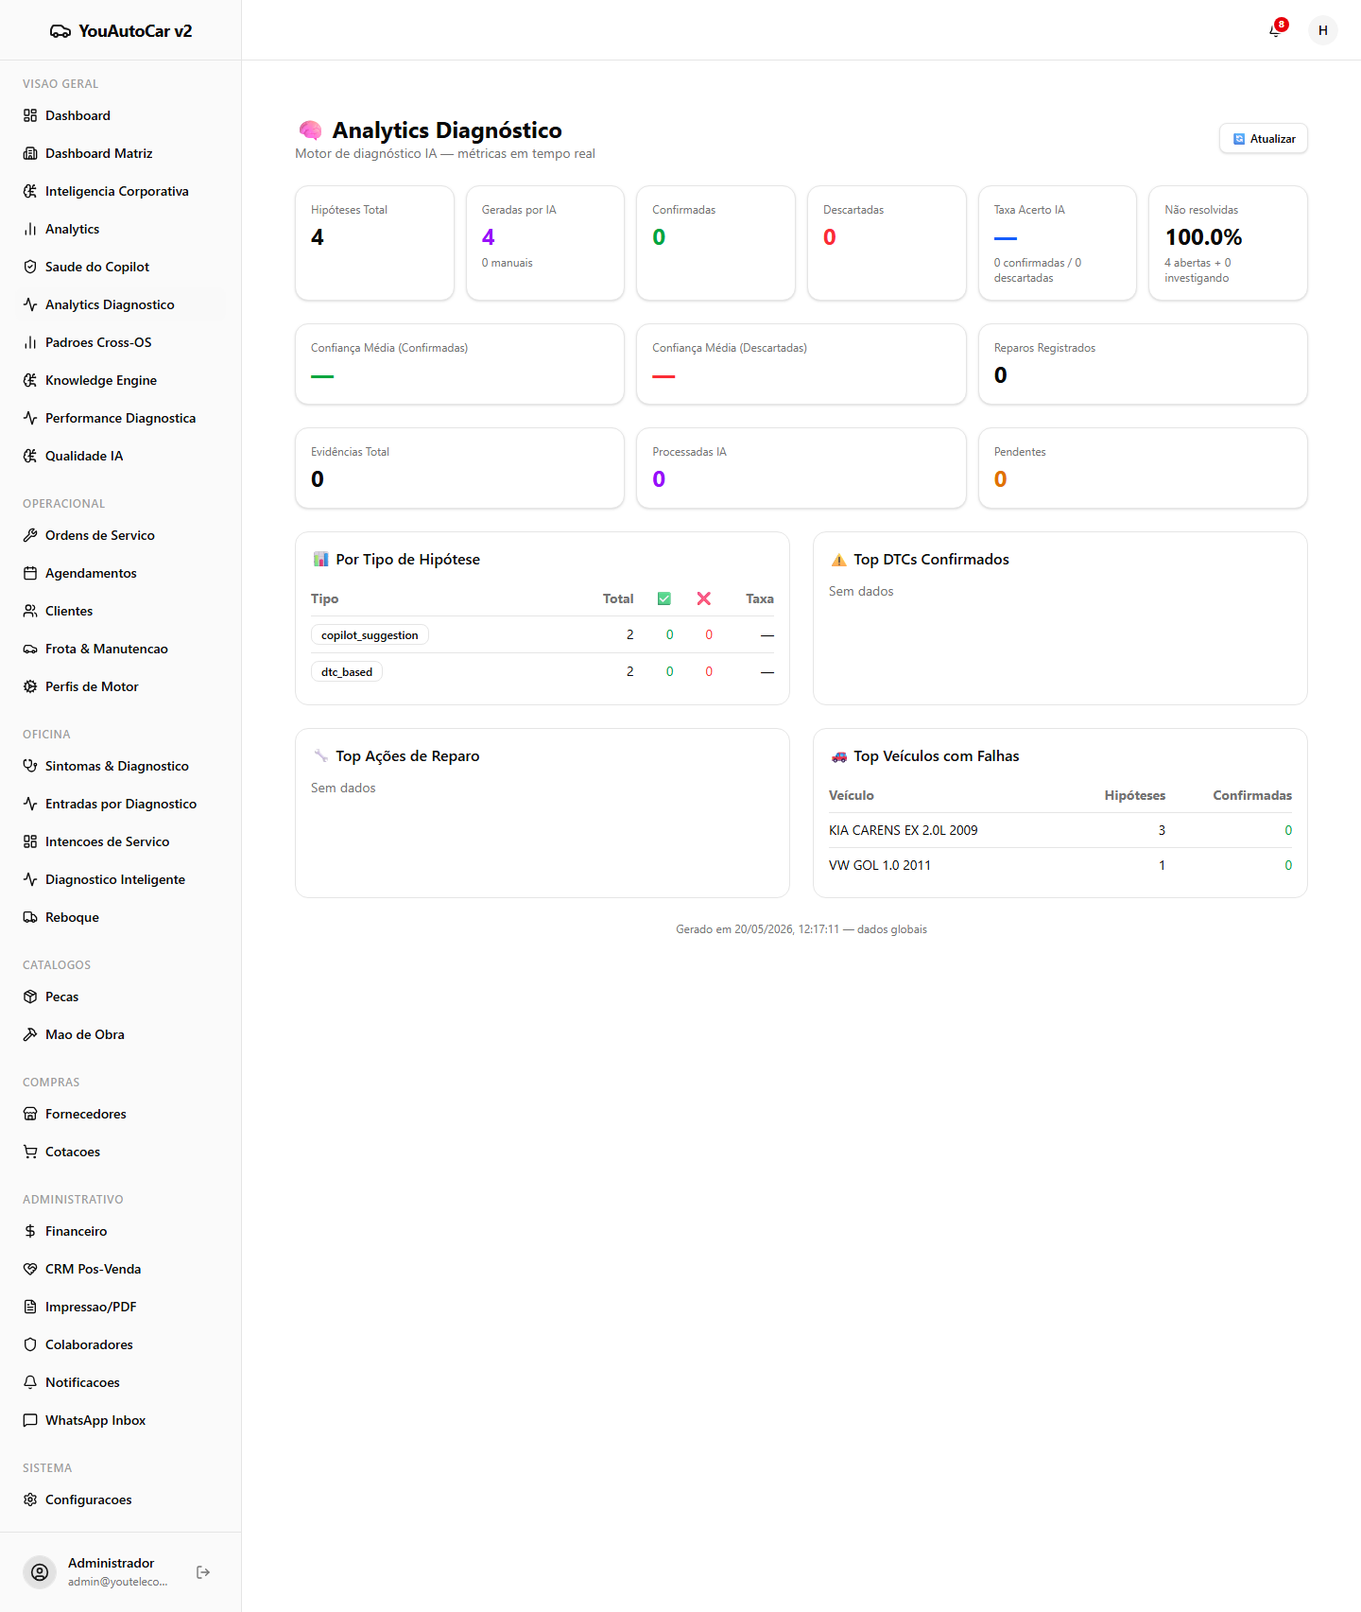
Task: Click the Cotacoes shopping cart icon
Action: pyautogui.click(x=30, y=1152)
